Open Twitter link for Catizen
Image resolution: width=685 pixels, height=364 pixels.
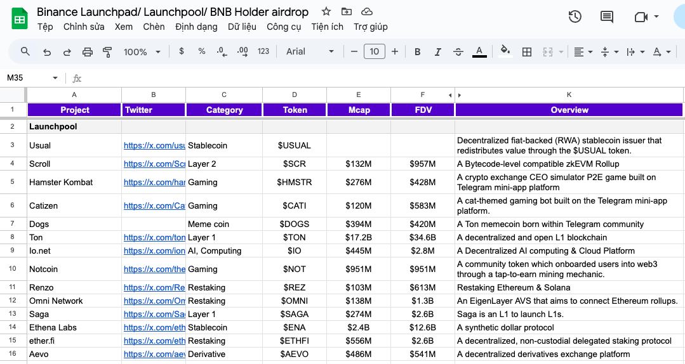154,206
